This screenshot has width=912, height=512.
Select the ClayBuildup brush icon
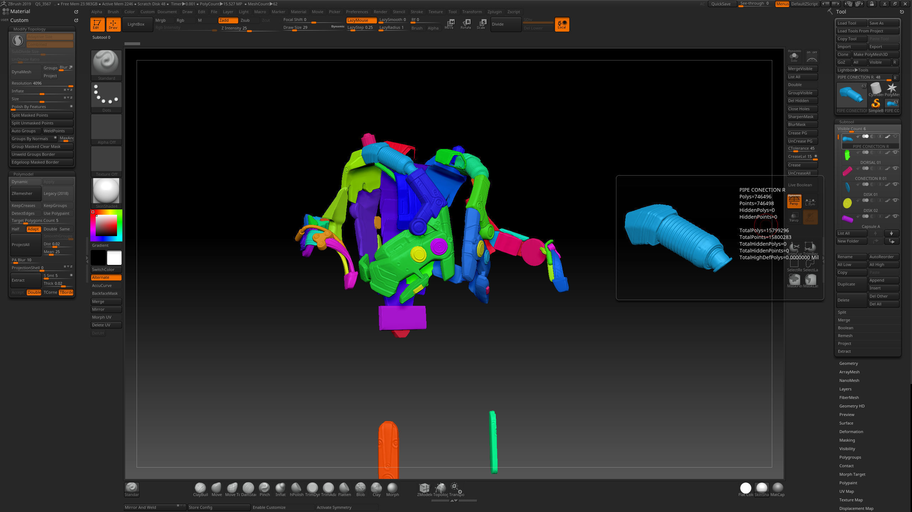(200, 487)
